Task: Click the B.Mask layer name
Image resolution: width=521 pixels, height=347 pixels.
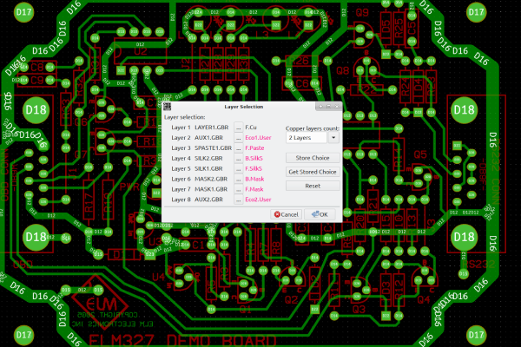Action: pos(254,179)
